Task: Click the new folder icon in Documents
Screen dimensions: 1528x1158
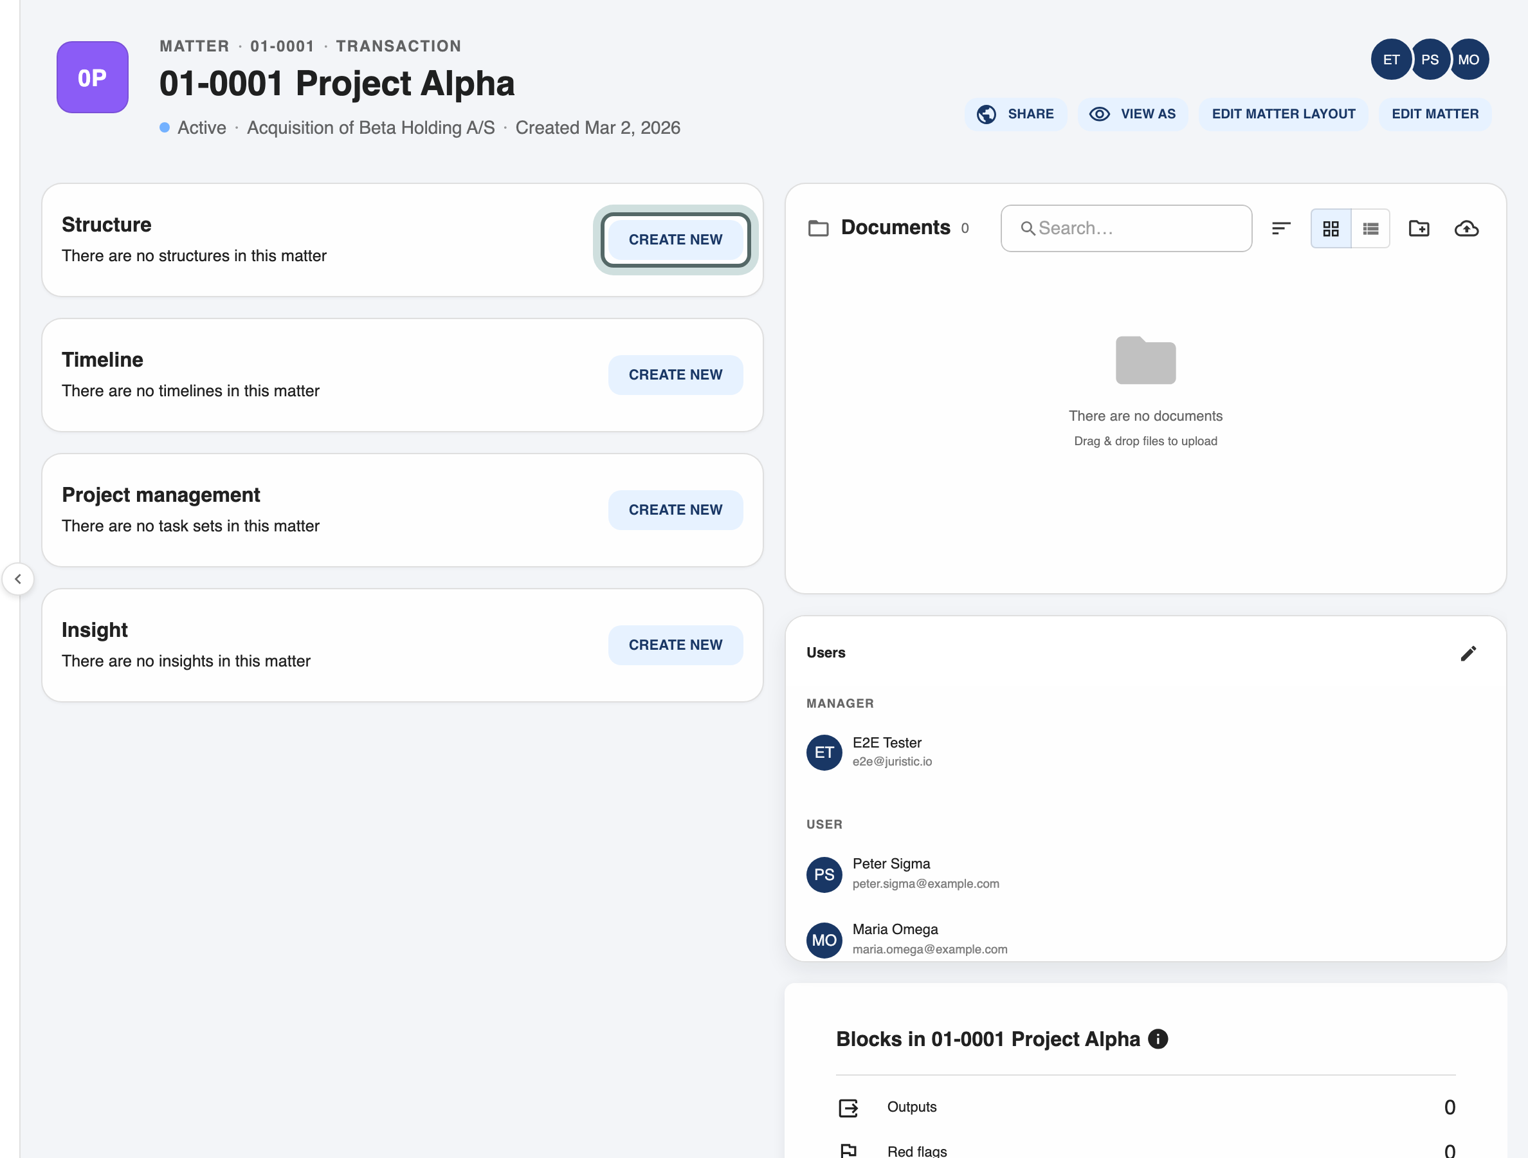Action: 1419,228
